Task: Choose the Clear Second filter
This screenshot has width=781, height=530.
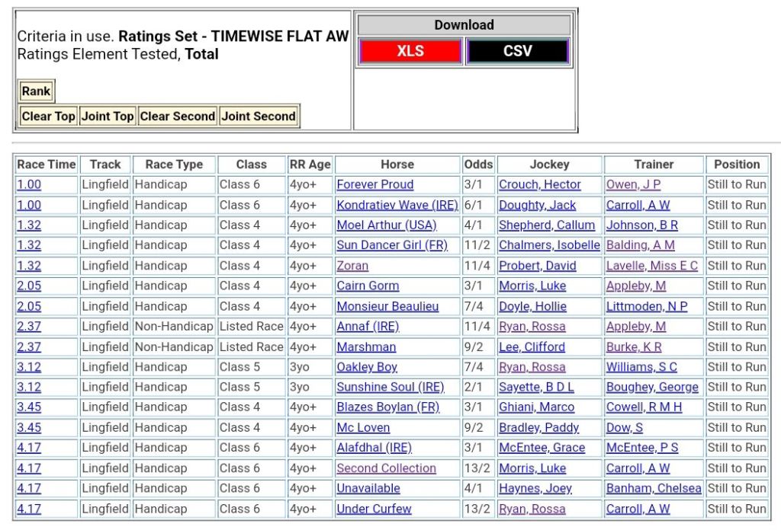Action: [x=177, y=117]
